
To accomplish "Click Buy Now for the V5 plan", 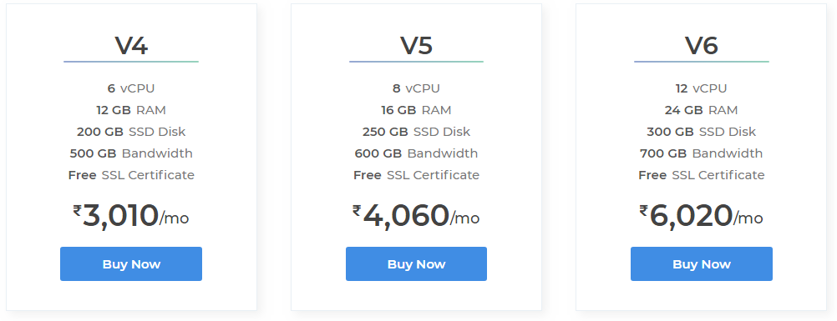I will [x=416, y=264].
